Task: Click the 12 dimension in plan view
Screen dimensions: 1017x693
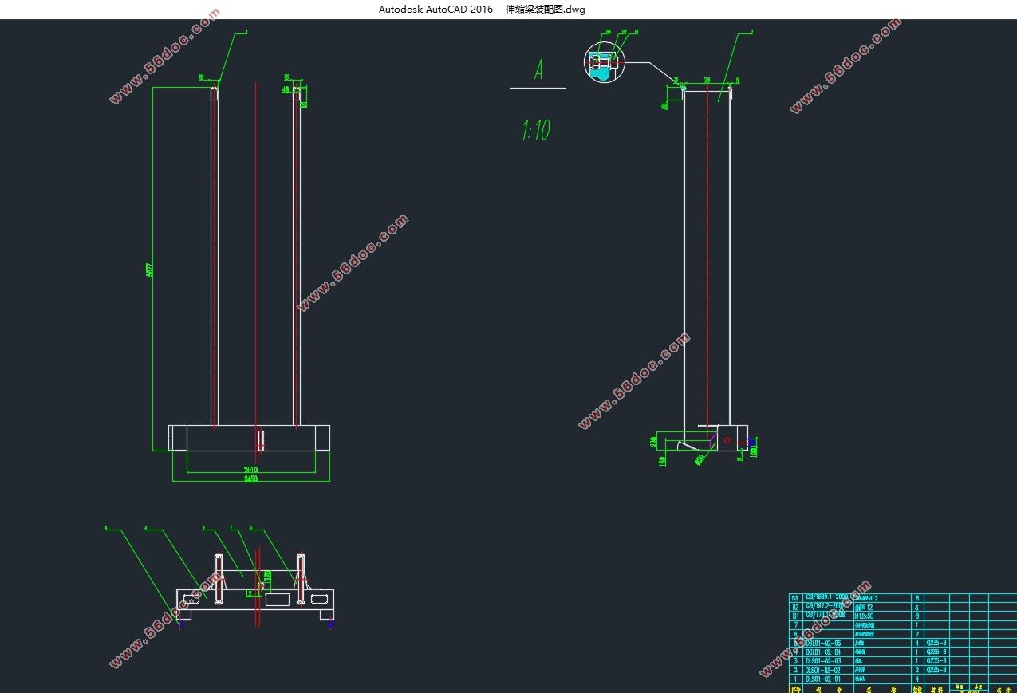Action: 249,593
